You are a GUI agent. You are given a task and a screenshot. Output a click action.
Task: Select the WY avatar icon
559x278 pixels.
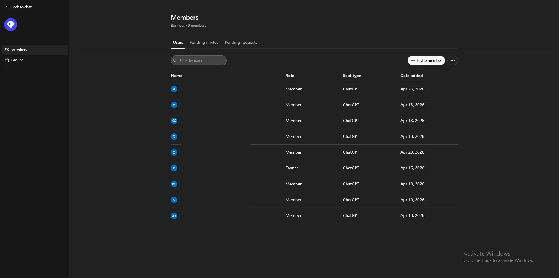(x=174, y=215)
